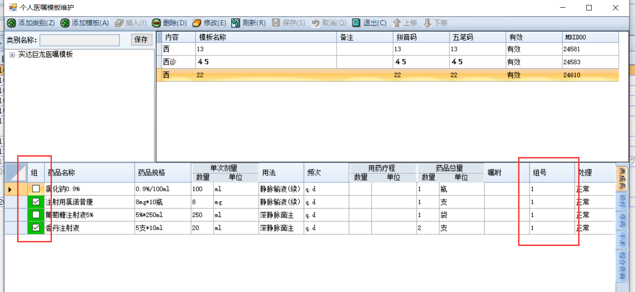Click the 拼音码 column header
The width and height of the screenshot is (635, 292).
point(421,37)
